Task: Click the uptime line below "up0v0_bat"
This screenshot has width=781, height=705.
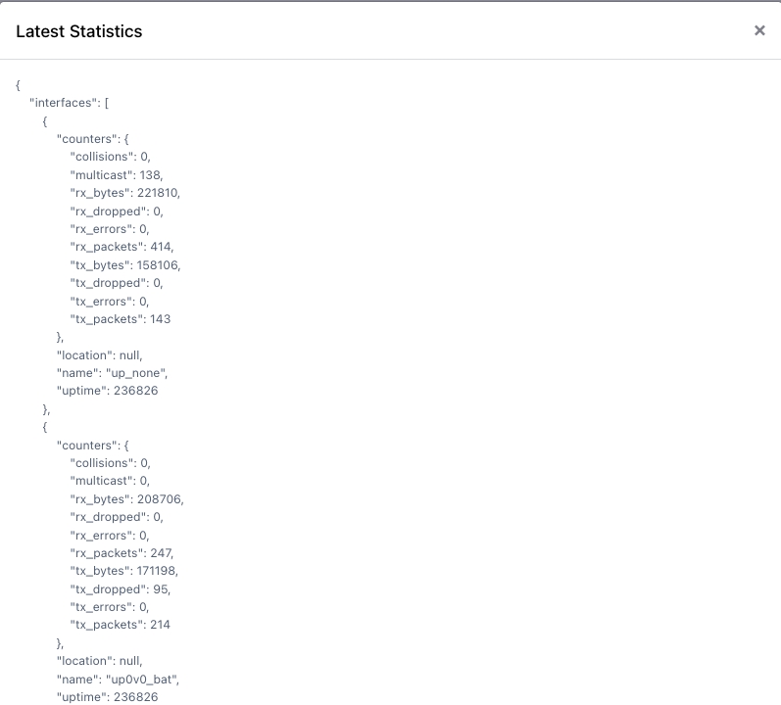Action: click(108, 696)
